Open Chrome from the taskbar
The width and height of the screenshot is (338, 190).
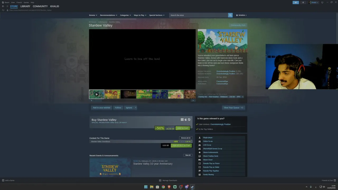coord(163,187)
